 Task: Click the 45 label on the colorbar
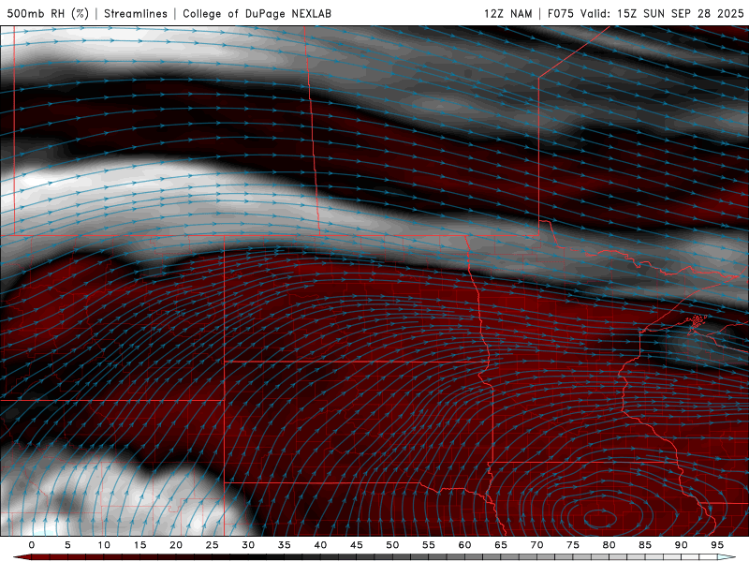[x=357, y=545]
